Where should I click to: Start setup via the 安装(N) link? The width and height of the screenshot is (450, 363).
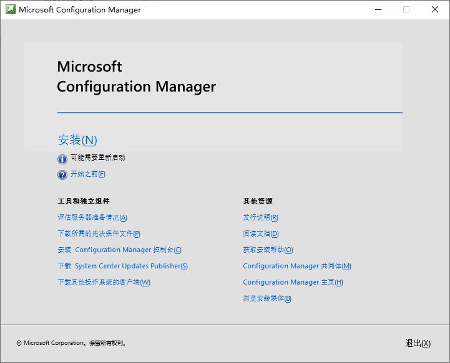[x=77, y=139]
